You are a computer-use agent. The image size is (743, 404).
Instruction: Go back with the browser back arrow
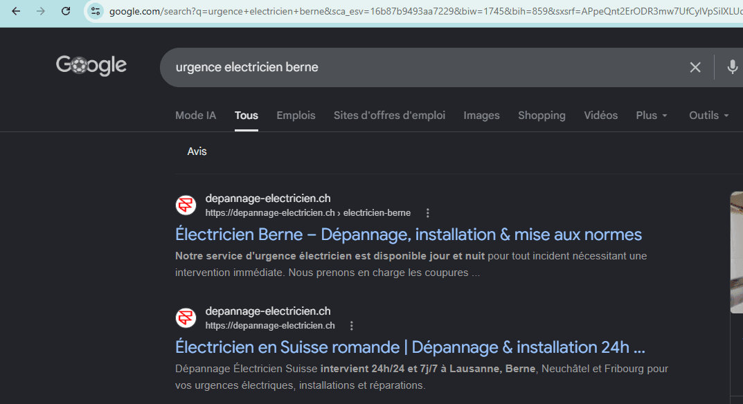(x=16, y=11)
